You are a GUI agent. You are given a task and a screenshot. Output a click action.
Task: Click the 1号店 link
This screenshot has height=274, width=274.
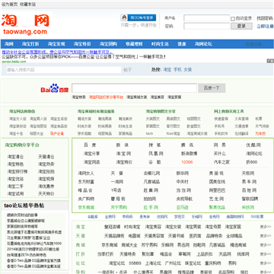click(116, 190)
